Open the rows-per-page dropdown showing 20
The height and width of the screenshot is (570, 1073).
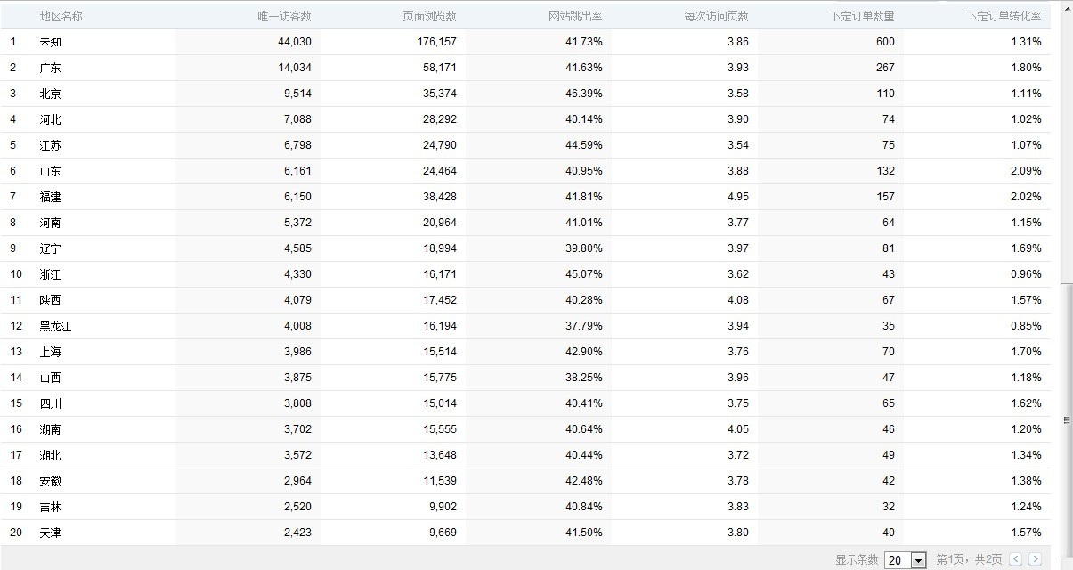click(906, 560)
